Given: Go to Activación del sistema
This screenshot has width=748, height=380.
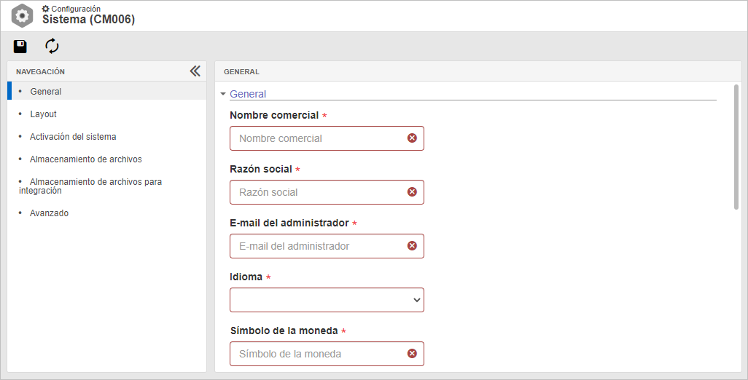Looking at the screenshot, I should click(x=73, y=137).
